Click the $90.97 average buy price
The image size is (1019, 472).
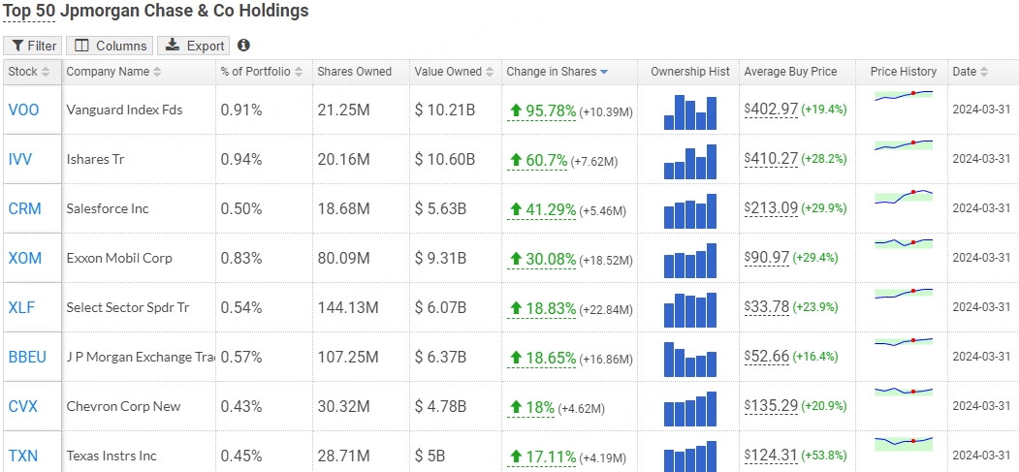(x=767, y=258)
